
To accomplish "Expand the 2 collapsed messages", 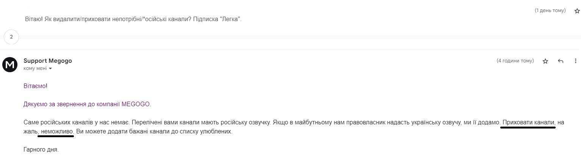I will click(11, 37).
